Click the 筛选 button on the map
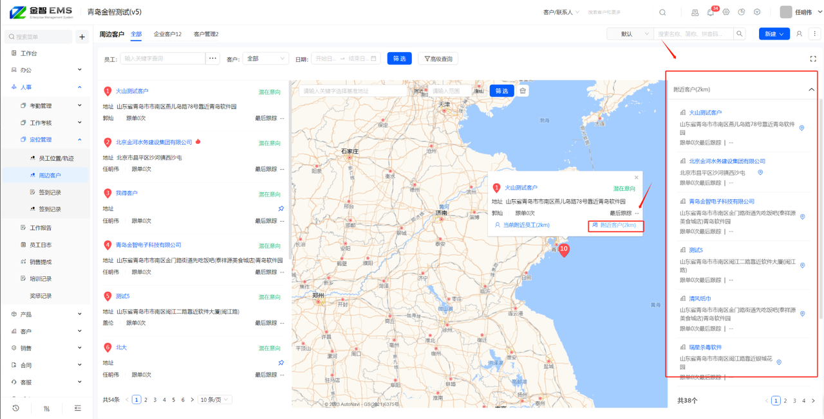Screen dimensions: 824x419 (502, 91)
